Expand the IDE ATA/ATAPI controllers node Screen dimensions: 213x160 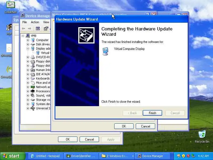point(28,74)
